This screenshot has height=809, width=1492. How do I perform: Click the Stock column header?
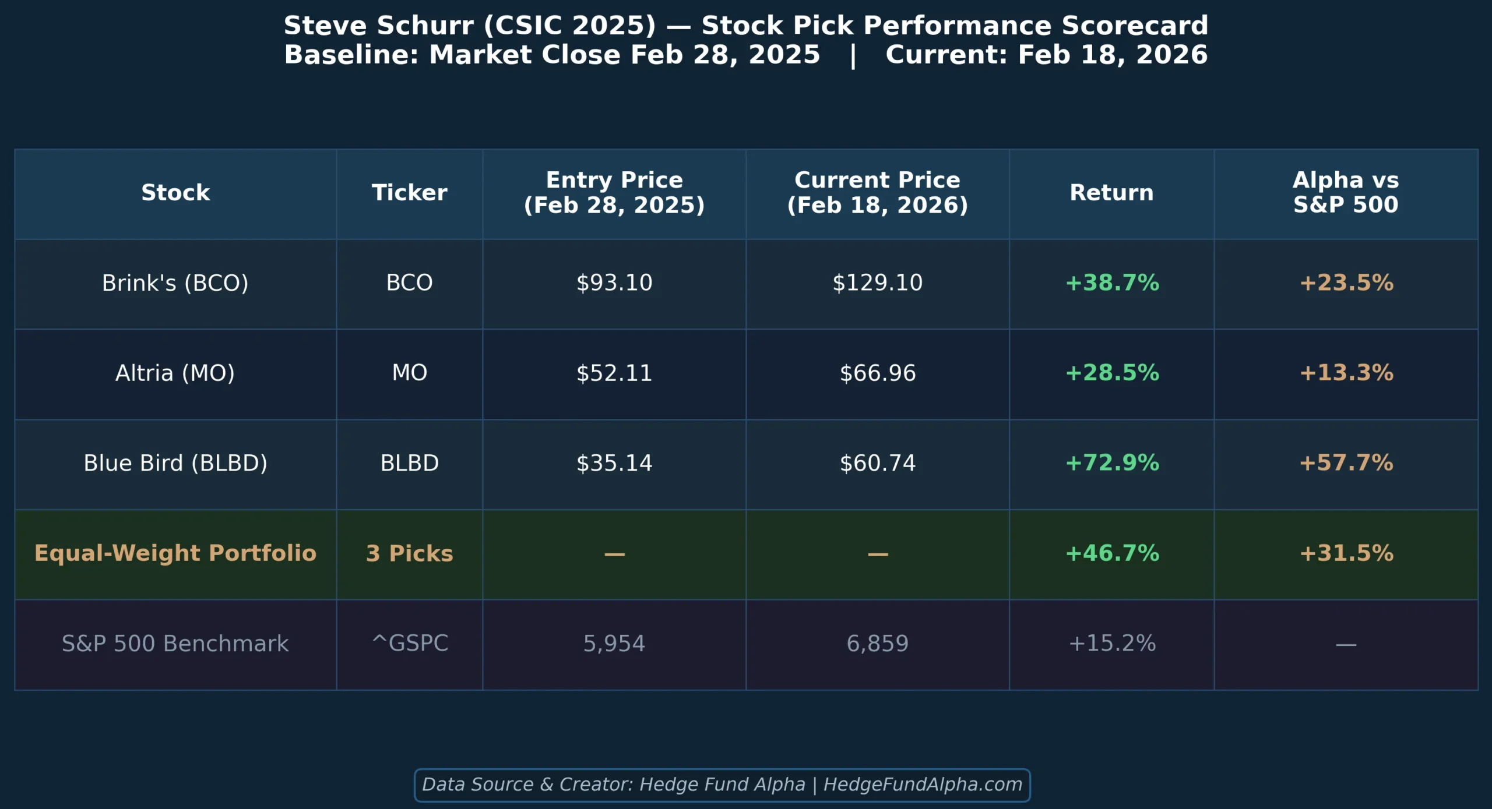[175, 193]
